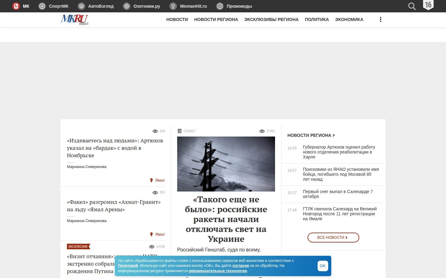The image size is (446, 278).
Task: Open the «Издеваетесь над людьми» Артюхов article
Action: pyautogui.click(x=115, y=148)
